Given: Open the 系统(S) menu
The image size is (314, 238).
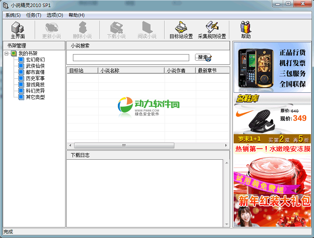Looking at the screenshot, I should click(x=13, y=15).
